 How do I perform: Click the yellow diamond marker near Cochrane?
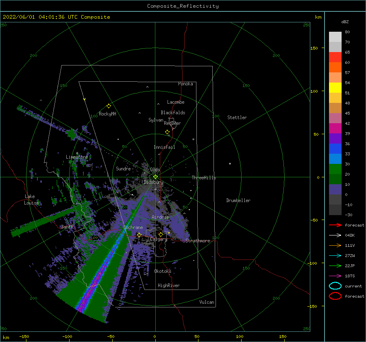[139, 235]
